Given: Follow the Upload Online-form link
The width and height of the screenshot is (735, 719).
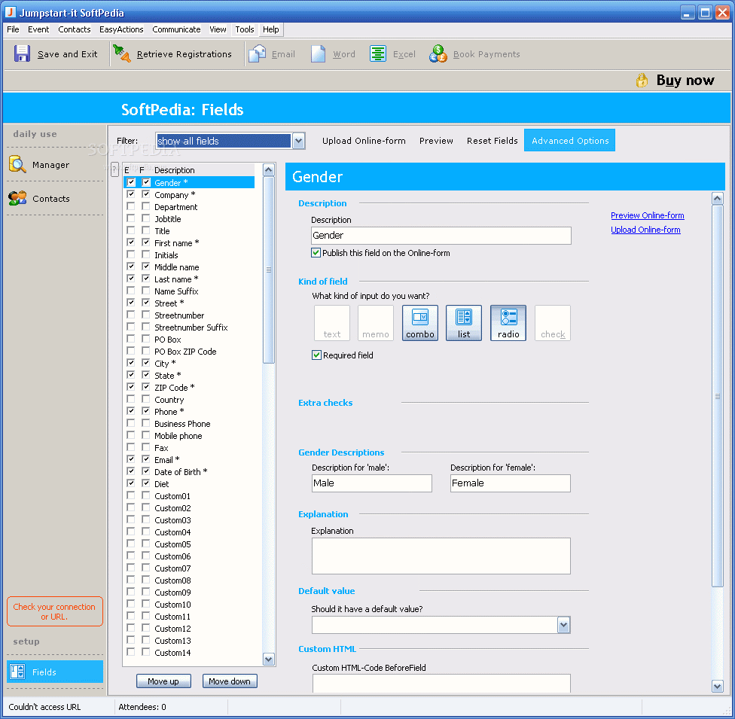Looking at the screenshot, I should [645, 230].
